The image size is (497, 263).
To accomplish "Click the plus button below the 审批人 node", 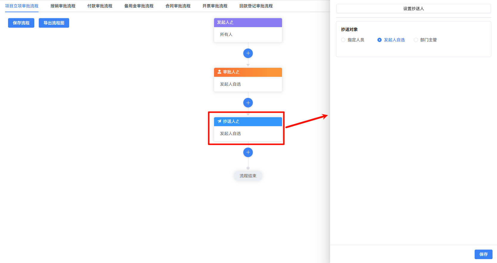I will [248, 103].
